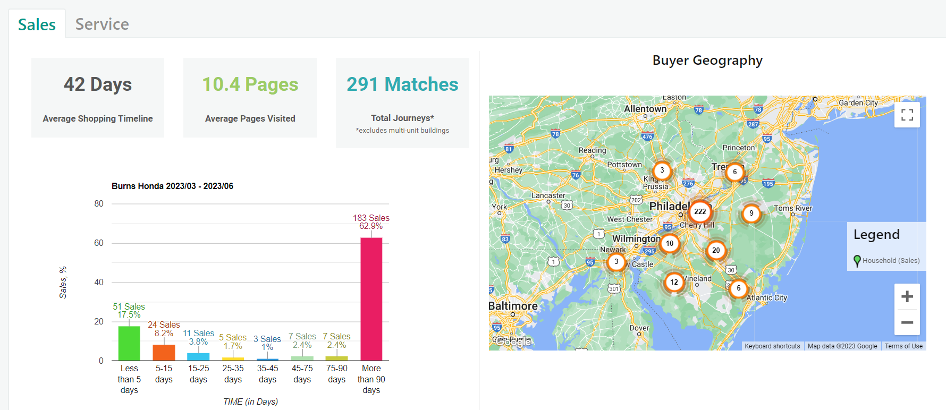Click the 222 cluster marker near Philadelphia

pyautogui.click(x=700, y=212)
